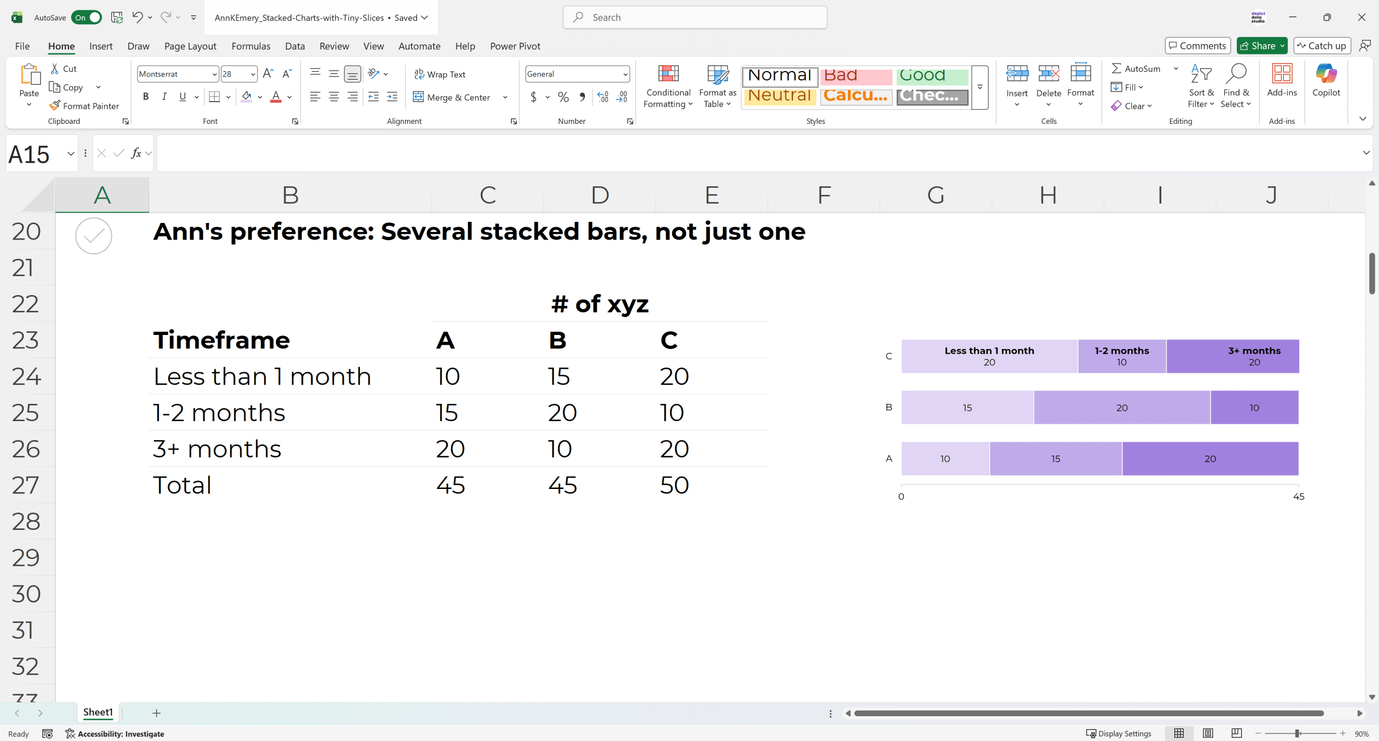Click the Sort & Filter icon
This screenshot has height=741, width=1379.
coord(1201,74)
